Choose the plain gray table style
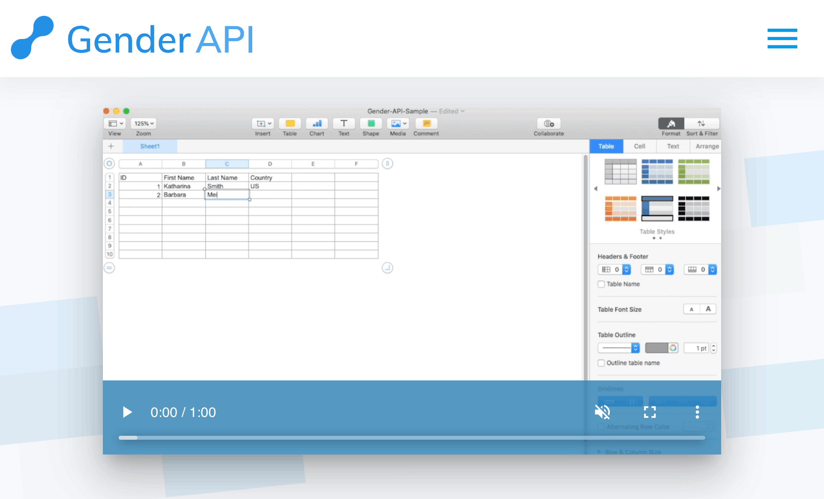Screen dimensions: 824x499 coord(621,171)
